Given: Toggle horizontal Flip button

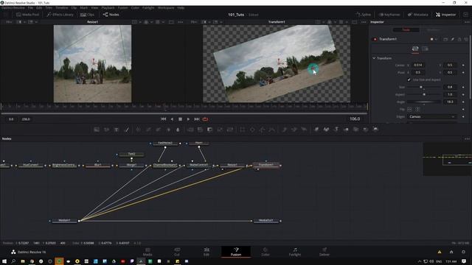Looking at the screenshot, I should pyautogui.click(x=409, y=109).
